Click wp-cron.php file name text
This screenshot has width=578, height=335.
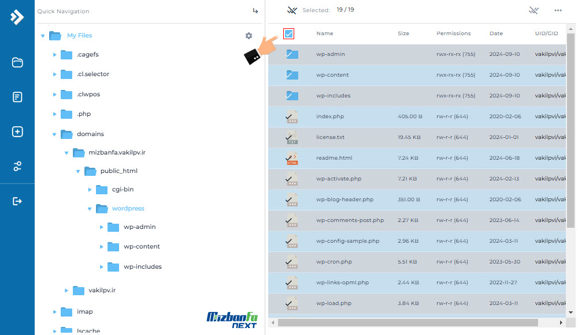334,262
